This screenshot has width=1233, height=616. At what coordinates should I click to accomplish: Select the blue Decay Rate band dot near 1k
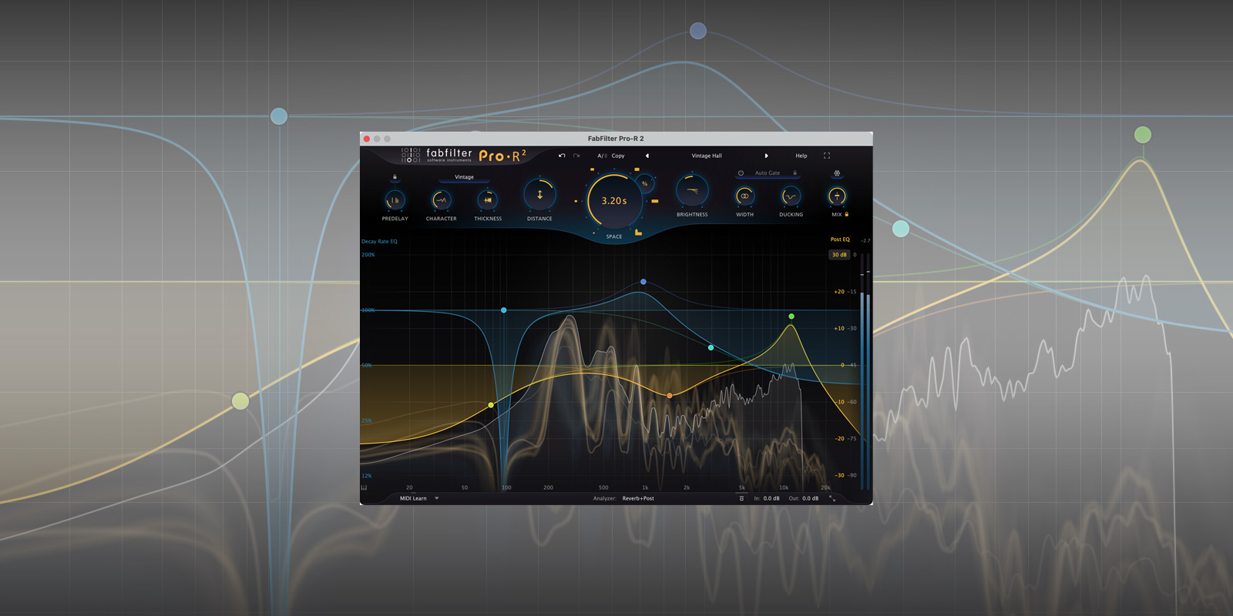[x=643, y=282]
